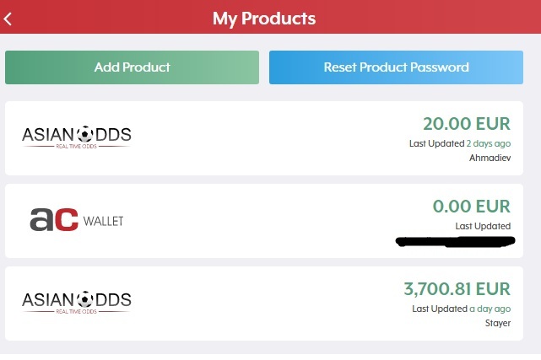541x360 pixels.
Task: Click Last Updated label in wallet card
Action: coord(483,226)
